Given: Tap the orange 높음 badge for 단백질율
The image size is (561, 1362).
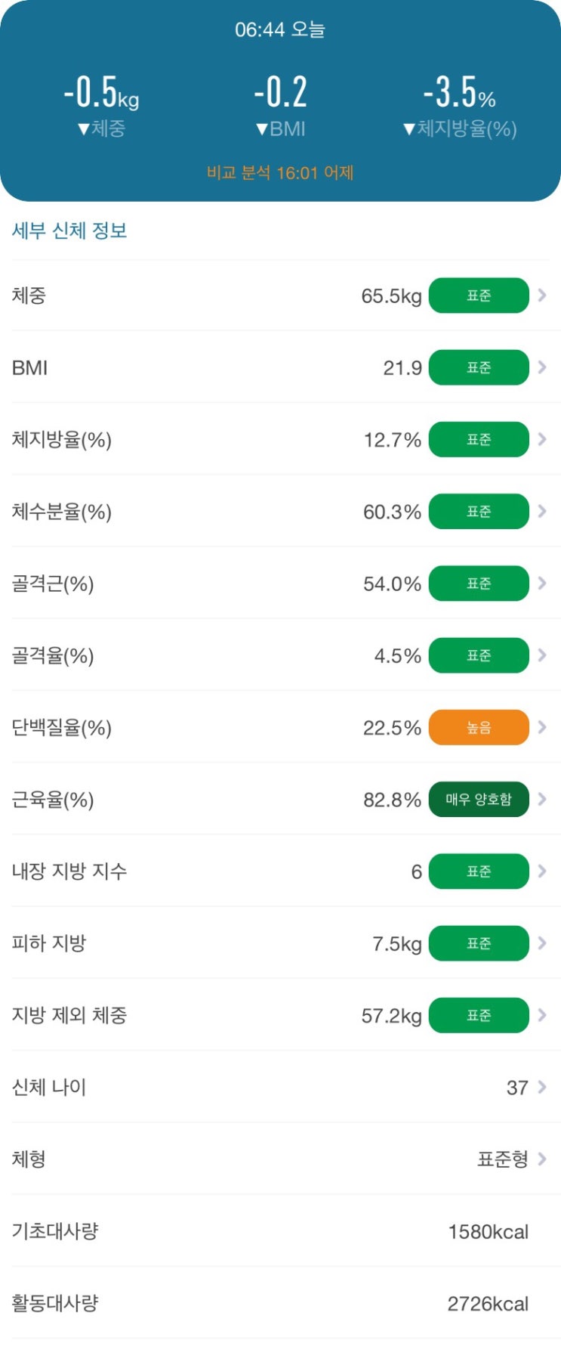Looking at the screenshot, I should (479, 727).
